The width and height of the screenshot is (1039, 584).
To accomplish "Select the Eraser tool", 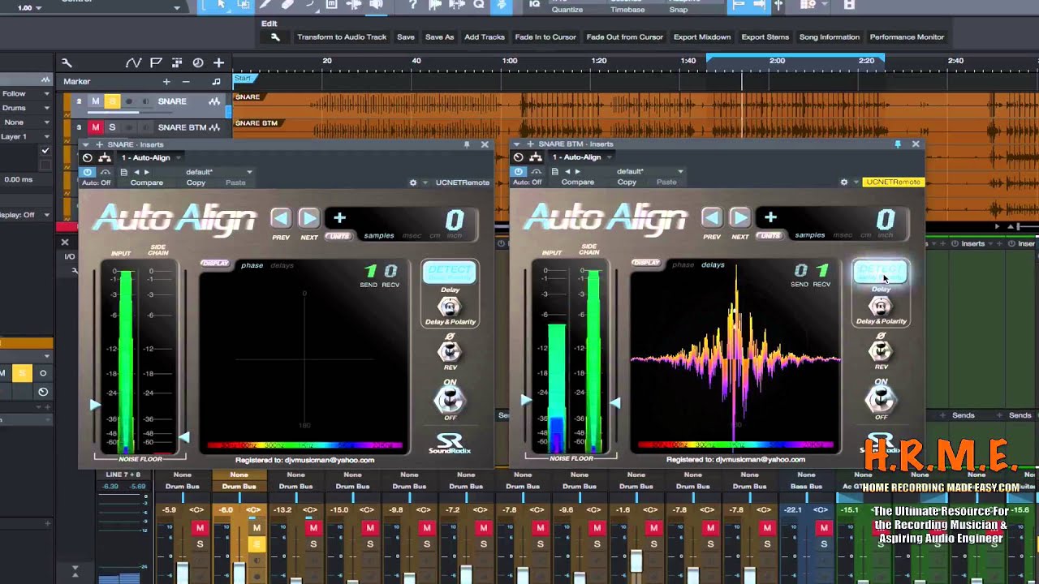I will (287, 5).
